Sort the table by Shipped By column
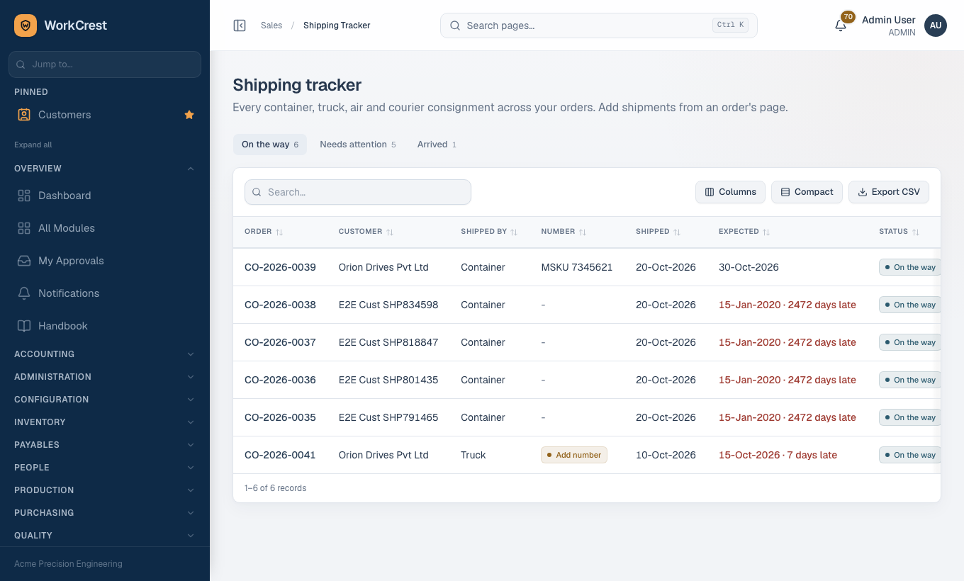The image size is (964, 581). click(489, 232)
